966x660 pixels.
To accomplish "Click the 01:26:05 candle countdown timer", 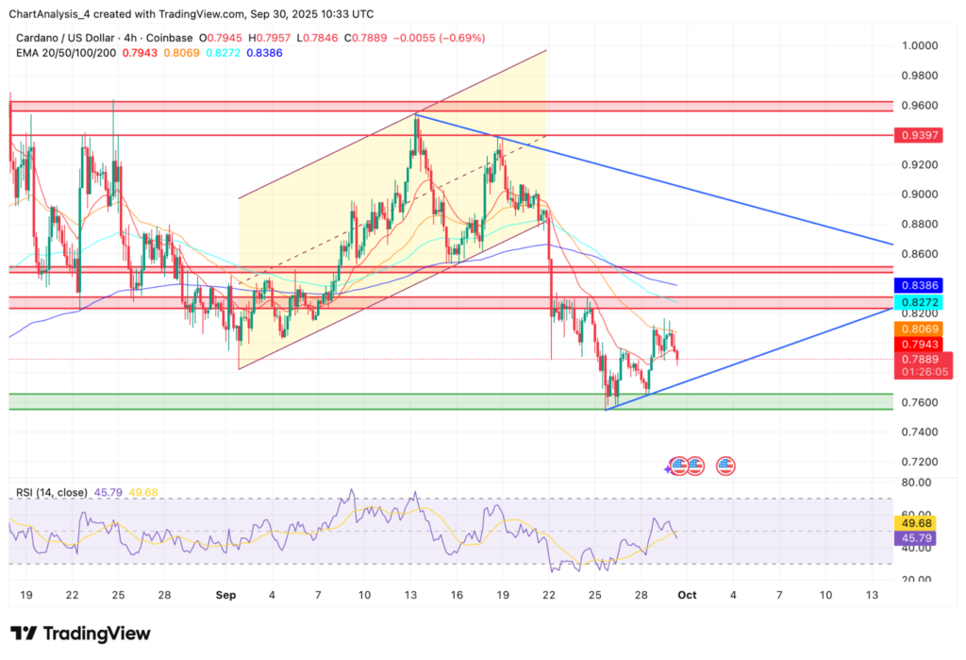I will [x=925, y=373].
